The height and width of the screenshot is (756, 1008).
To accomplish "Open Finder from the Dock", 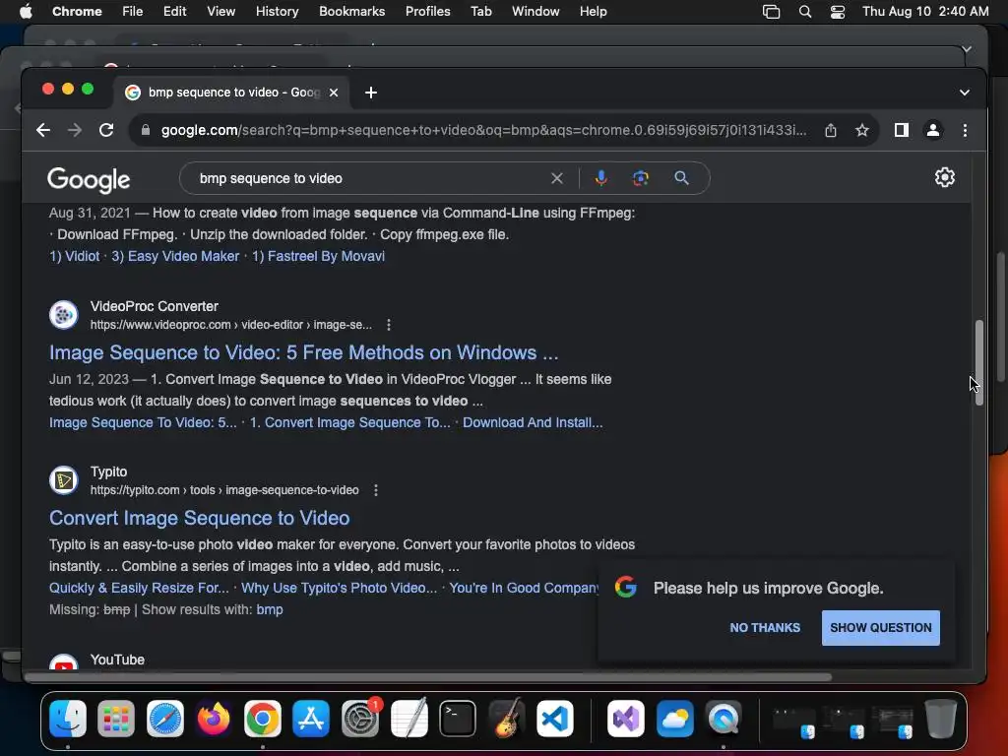I will (x=68, y=718).
